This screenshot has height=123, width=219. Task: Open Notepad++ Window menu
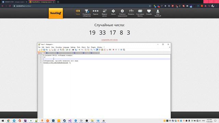point(100,47)
